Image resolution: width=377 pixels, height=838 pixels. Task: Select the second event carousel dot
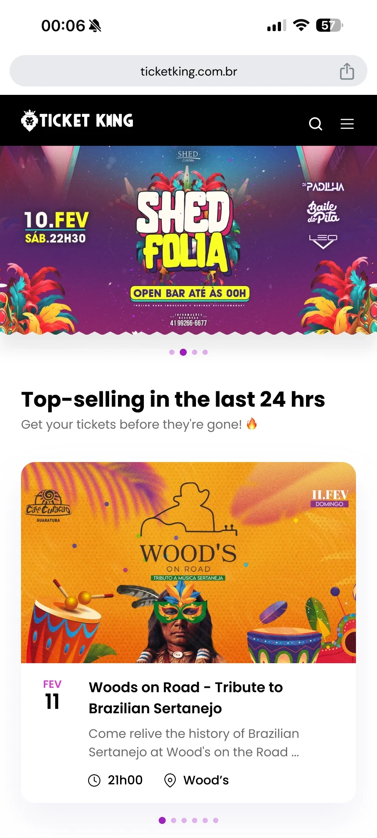(174, 820)
